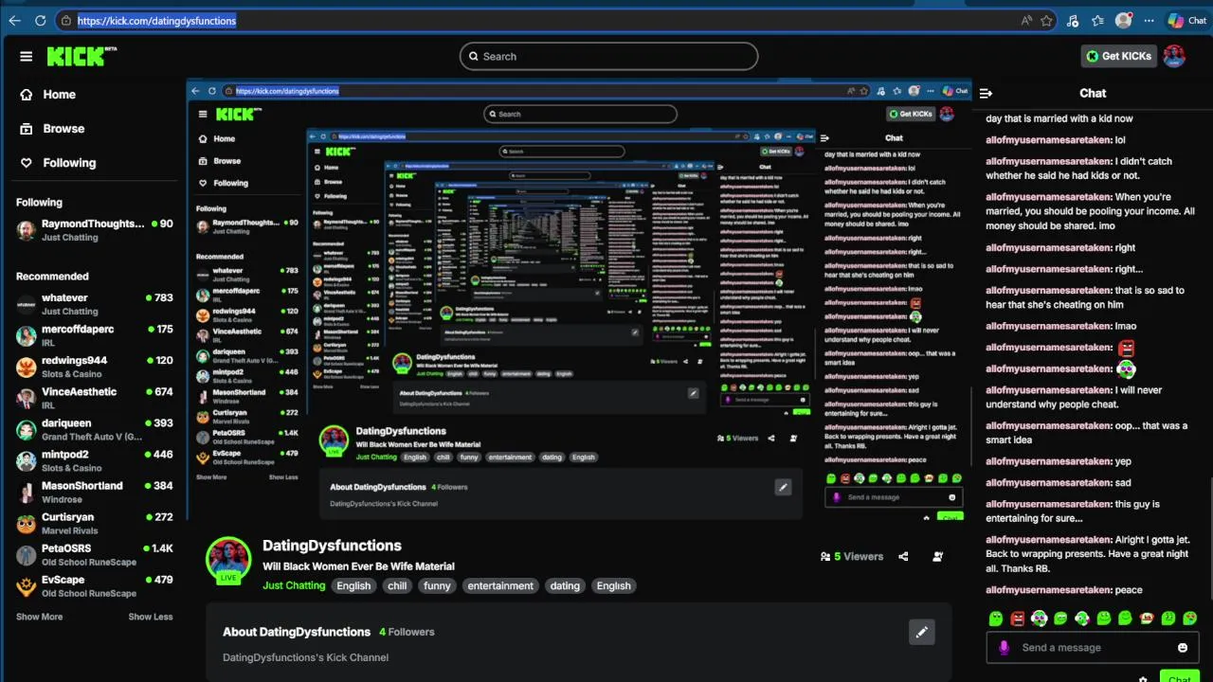1213x682 pixels.
Task: Click the purple microphone icon in chat box
Action: tap(1004, 648)
